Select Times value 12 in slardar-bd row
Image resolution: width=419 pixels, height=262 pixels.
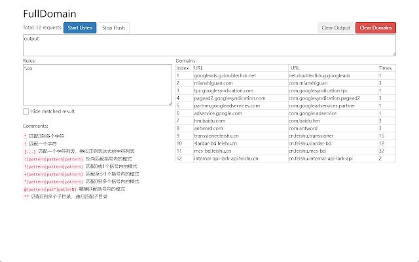(387, 143)
